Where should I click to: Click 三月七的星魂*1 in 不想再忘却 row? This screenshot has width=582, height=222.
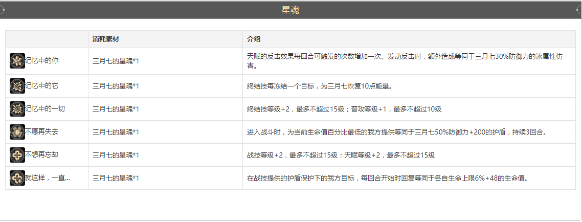pos(116,155)
